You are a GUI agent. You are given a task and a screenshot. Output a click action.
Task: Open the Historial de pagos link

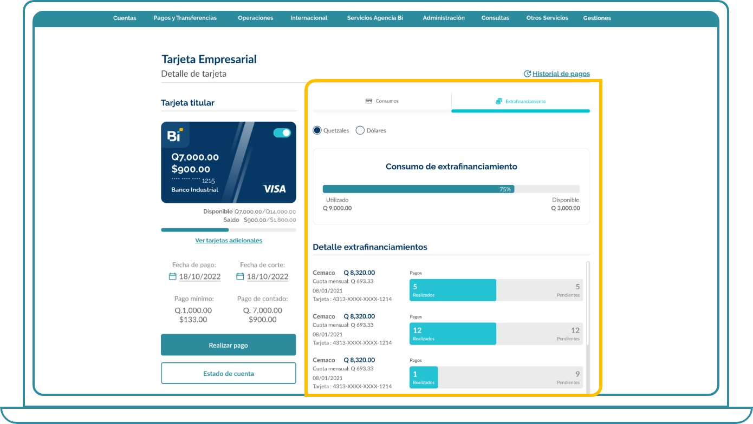(561, 74)
